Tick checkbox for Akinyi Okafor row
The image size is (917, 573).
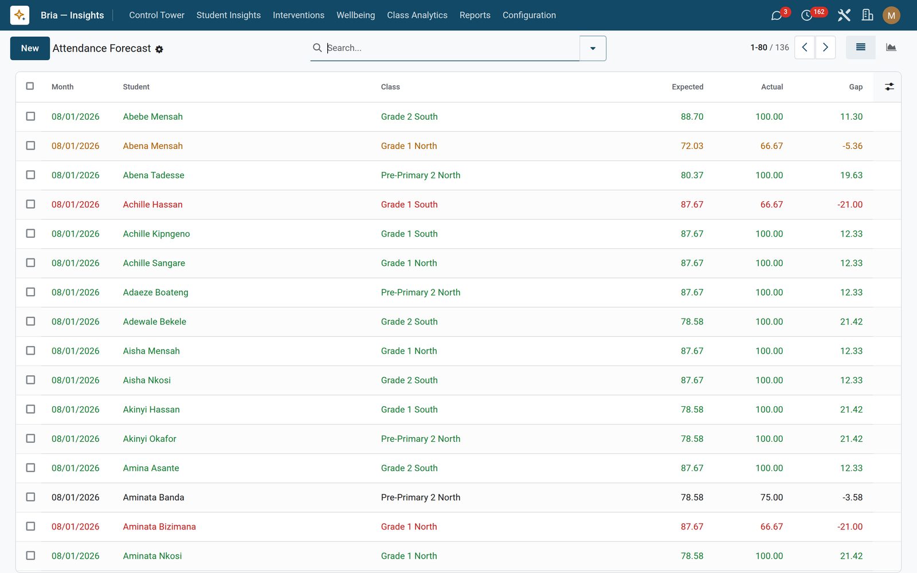30,438
